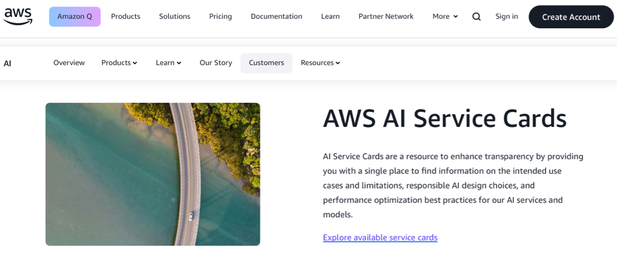Expand the Resources dropdown menu
617x253 pixels.
[320, 63]
